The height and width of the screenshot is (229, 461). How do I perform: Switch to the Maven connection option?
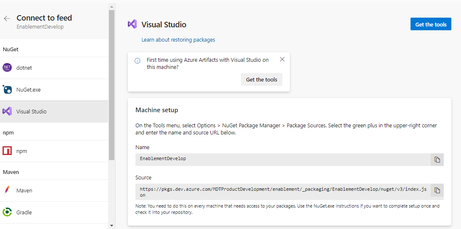[x=24, y=190]
